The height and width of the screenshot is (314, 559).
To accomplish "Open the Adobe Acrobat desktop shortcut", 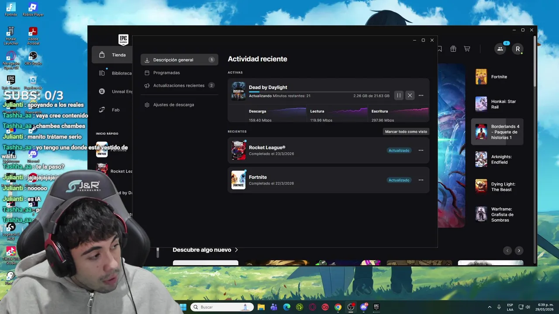I will click(33, 36).
